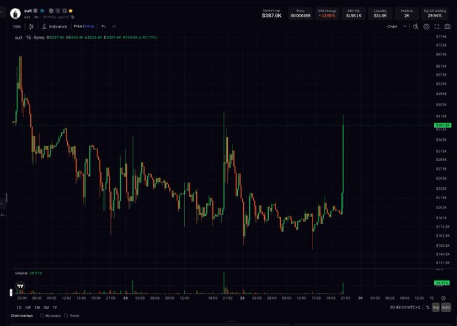
Task: Toggle the auto scale button
Action: pos(446,307)
